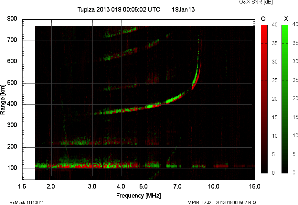The image size is (298, 205).
Task: Click the 10.0 tick on the Frequency axis
Action: coord(214,187)
